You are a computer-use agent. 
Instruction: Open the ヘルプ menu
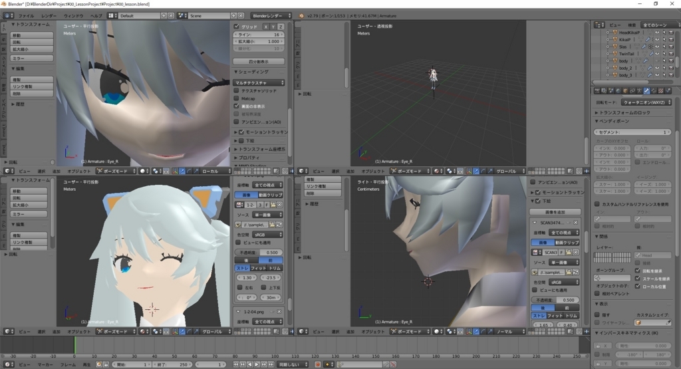pyautogui.click(x=96, y=16)
